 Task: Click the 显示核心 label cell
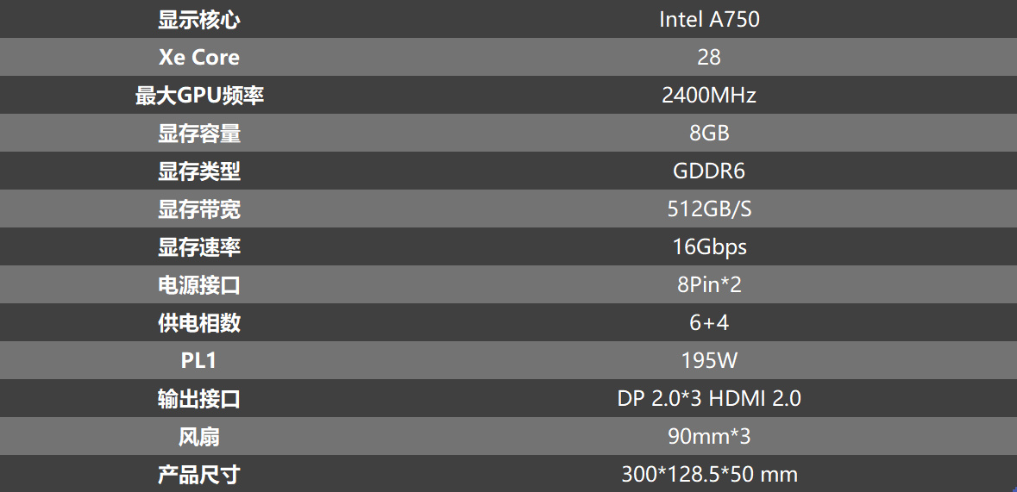pyautogui.click(x=199, y=20)
